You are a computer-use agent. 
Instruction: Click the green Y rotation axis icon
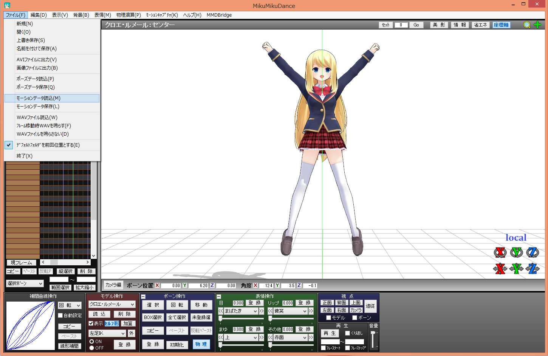pos(516,252)
